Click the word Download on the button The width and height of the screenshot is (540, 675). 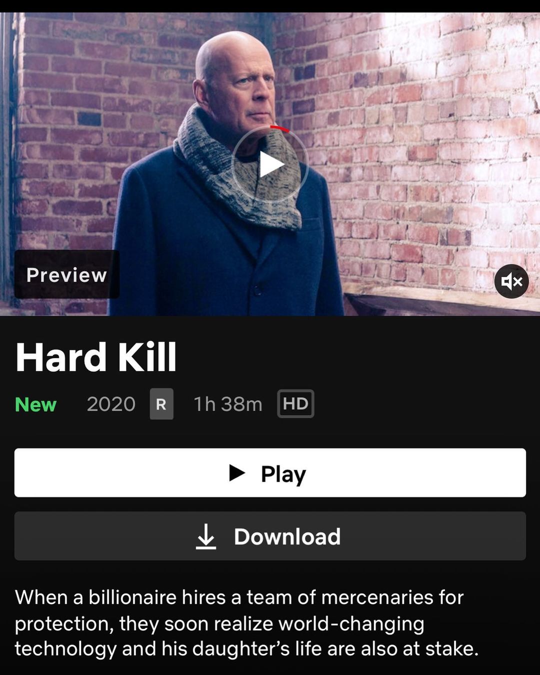(x=287, y=536)
